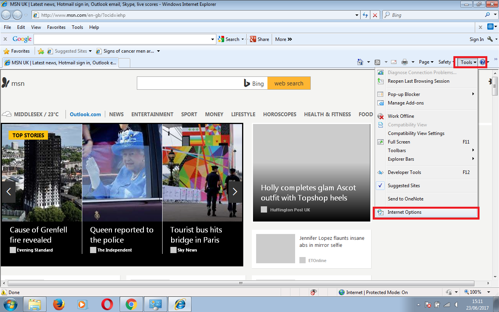Click the Read Mail envelope icon
499x312 pixels.
pos(394,62)
